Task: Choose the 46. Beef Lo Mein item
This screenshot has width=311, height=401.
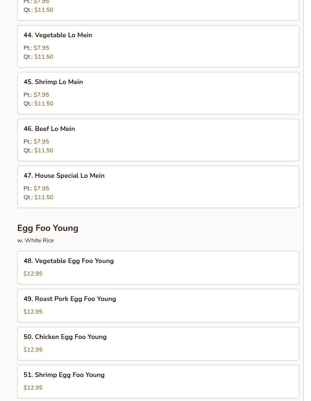Action: coord(49,129)
